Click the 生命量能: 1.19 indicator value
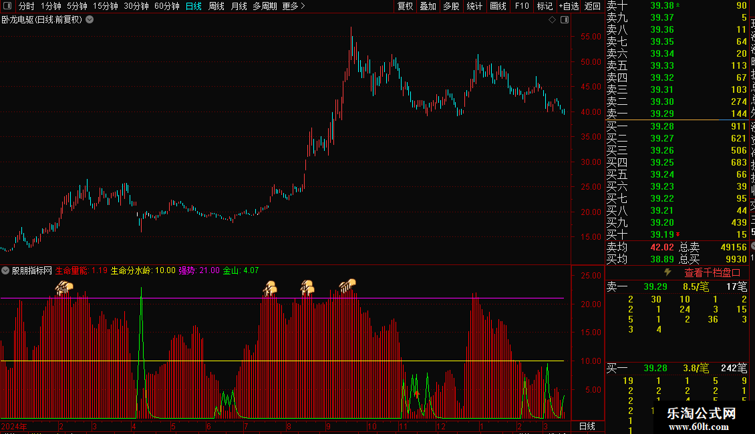 pos(82,270)
